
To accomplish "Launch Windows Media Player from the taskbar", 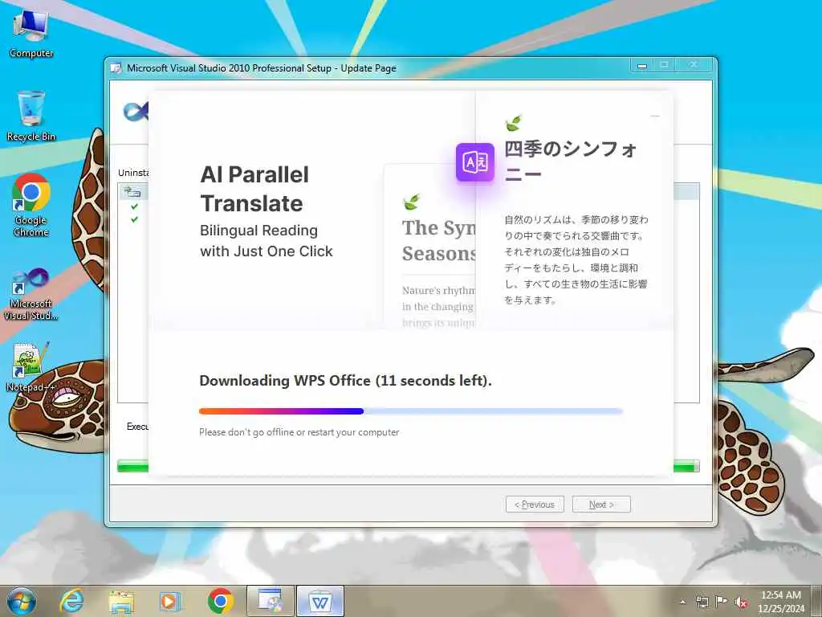I will click(x=169, y=601).
